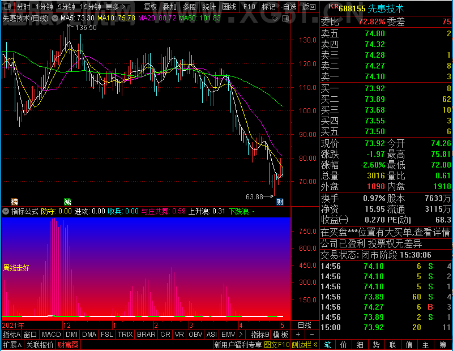The image size is (453, 351).
Task: Click 窗口 window count button
Action: pos(31,335)
